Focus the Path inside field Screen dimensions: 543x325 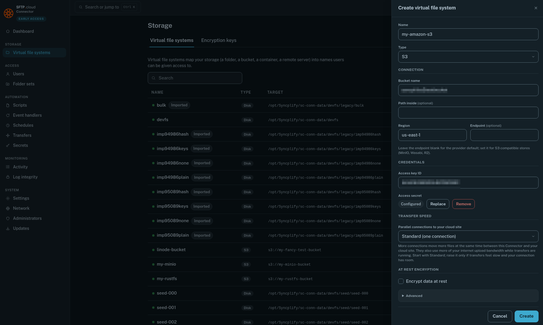[x=468, y=113]
